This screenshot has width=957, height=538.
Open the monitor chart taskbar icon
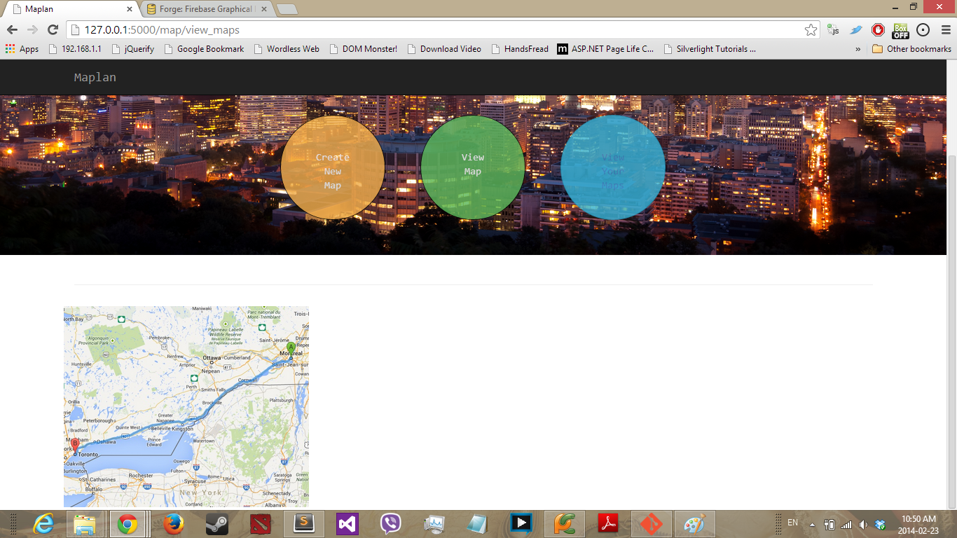click(434, 524)
